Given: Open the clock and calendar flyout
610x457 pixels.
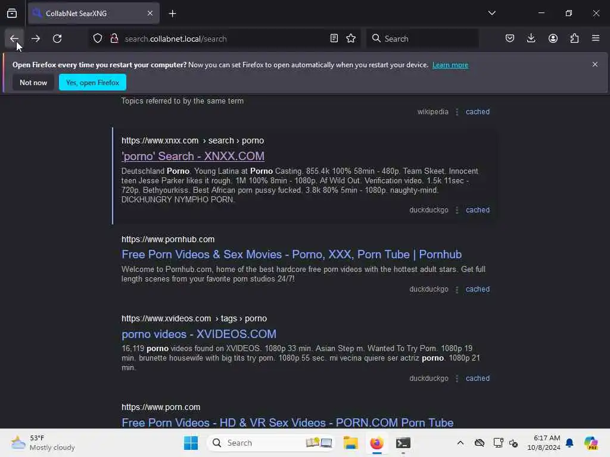Looking at the screenshot, I should click(x=543, y=443).
